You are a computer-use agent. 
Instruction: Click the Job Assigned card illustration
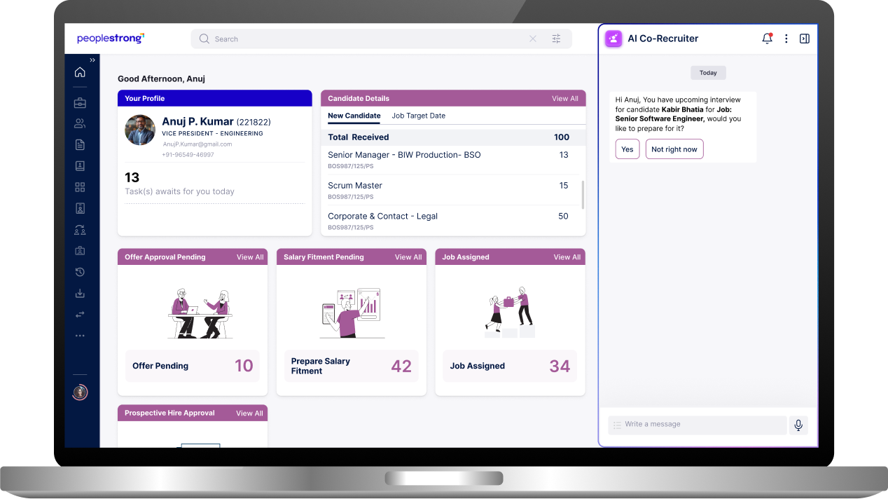click(510, 312)
